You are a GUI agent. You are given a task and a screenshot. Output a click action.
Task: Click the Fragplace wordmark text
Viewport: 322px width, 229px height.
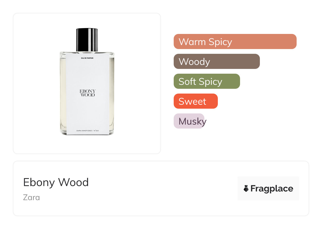coord(272,189)
